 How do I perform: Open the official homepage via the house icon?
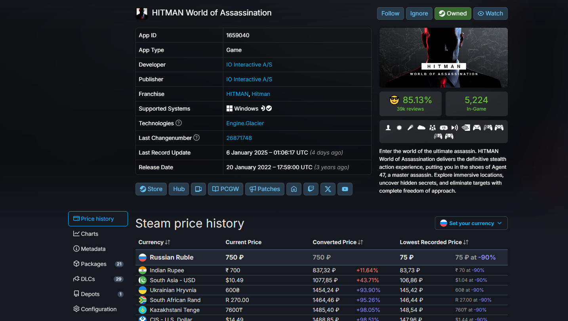tap(294, 189)
